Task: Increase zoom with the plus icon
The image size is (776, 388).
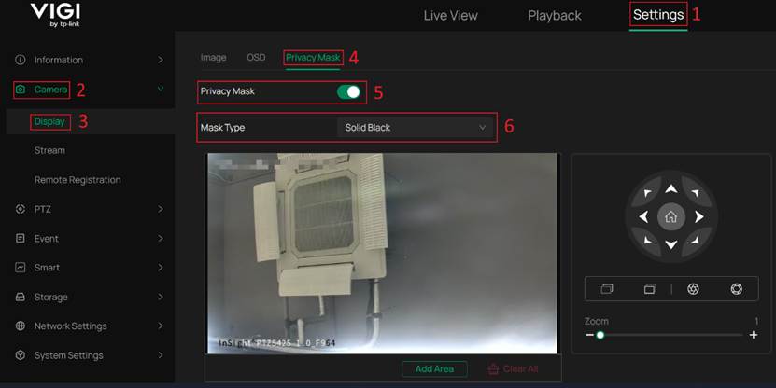Action: (754, 335)
